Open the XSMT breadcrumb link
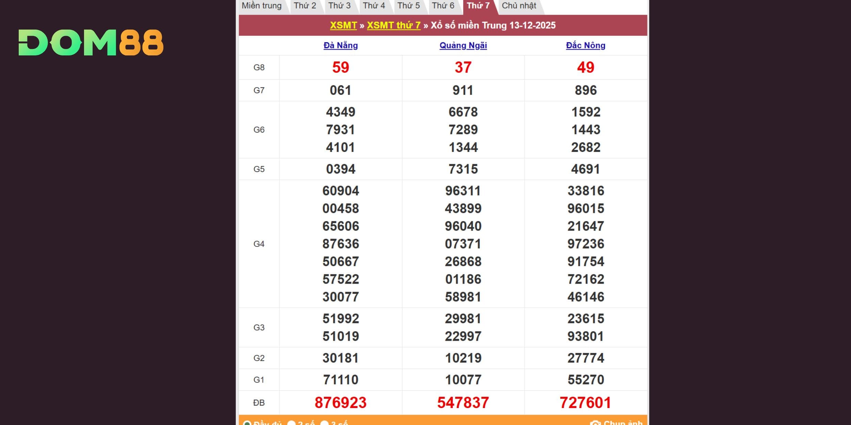 [x=343, y=25]
